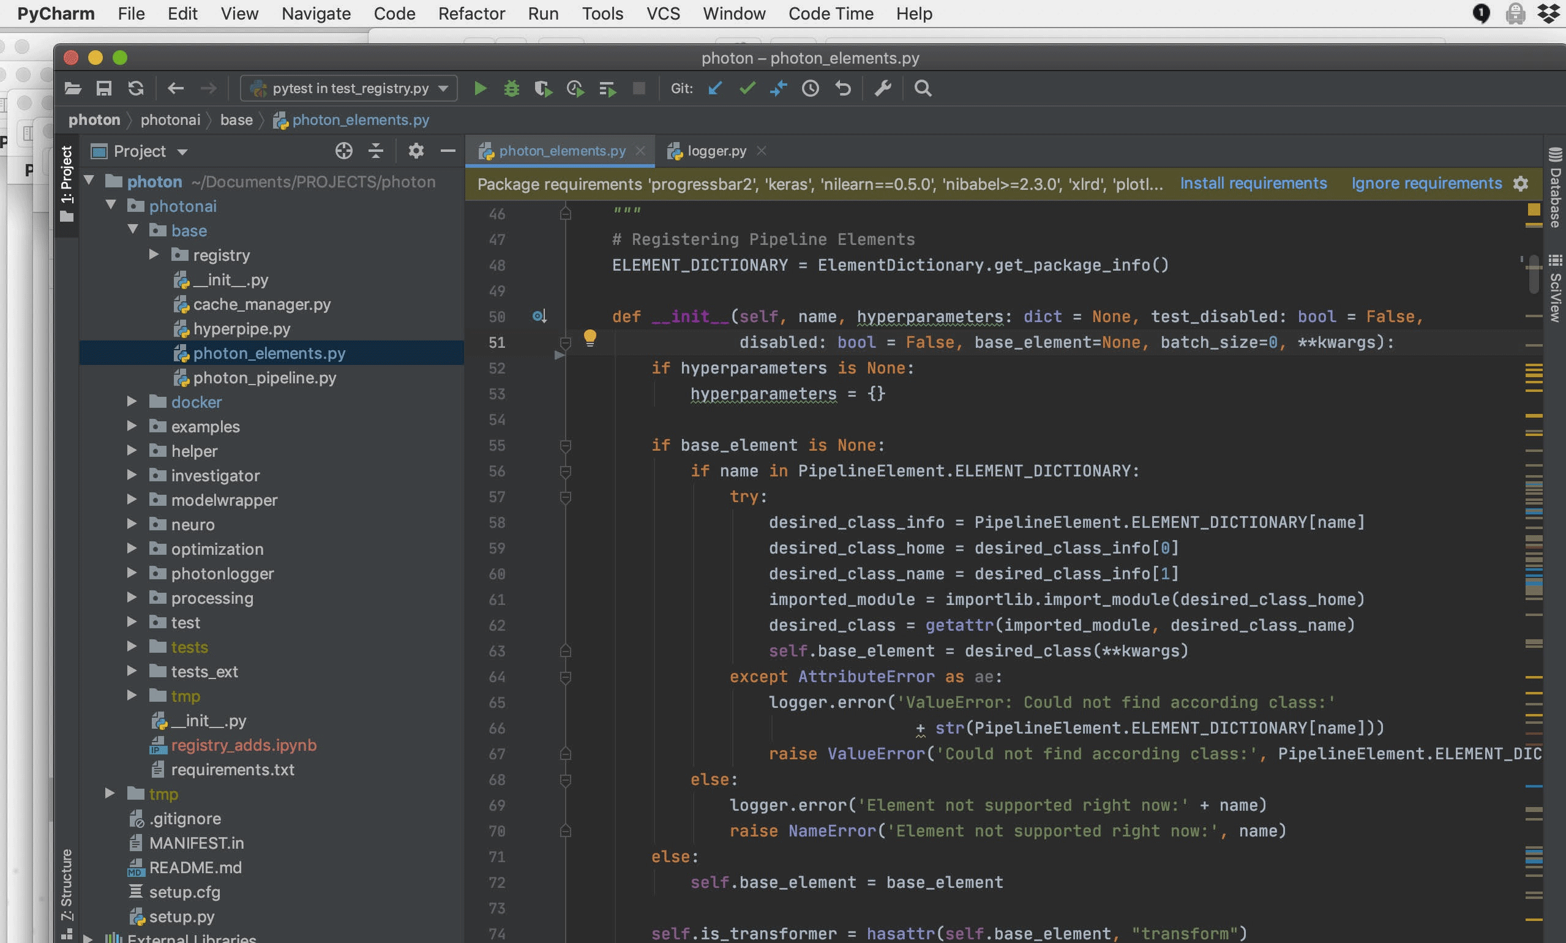Click the yellow intention lightbulb on line 51
Image resolution: width=1566 pixels, height=943 pixels.
point(590,337)
